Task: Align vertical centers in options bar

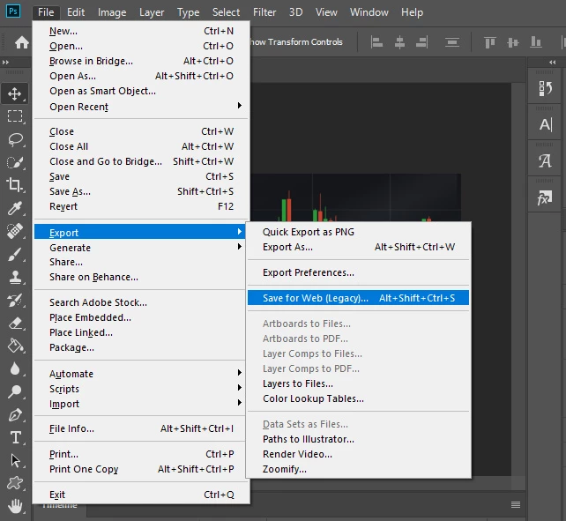Action: [512, 42]
